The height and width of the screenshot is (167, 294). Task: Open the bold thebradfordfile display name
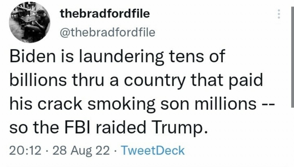click(105, 14)
